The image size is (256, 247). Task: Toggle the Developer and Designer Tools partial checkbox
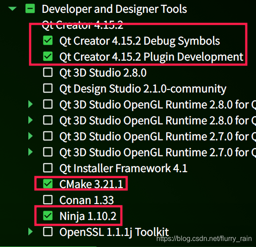click(x=30, y=8)
